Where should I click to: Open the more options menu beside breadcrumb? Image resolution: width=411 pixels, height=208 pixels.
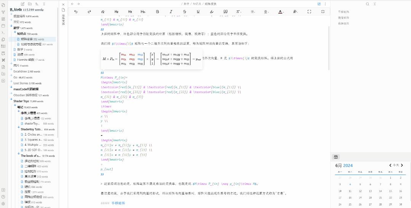click(325, 4)
